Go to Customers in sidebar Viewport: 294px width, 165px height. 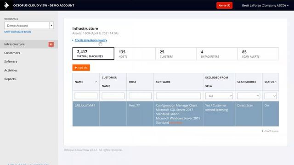click(x=12, y=53)
